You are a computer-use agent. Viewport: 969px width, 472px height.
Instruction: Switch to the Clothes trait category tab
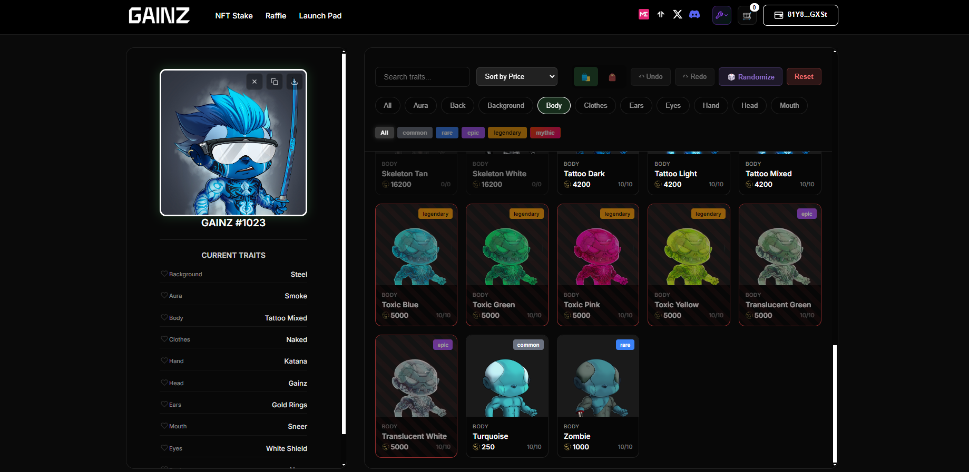[595, 105]
